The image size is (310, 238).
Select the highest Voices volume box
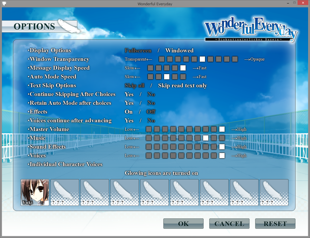222,155
